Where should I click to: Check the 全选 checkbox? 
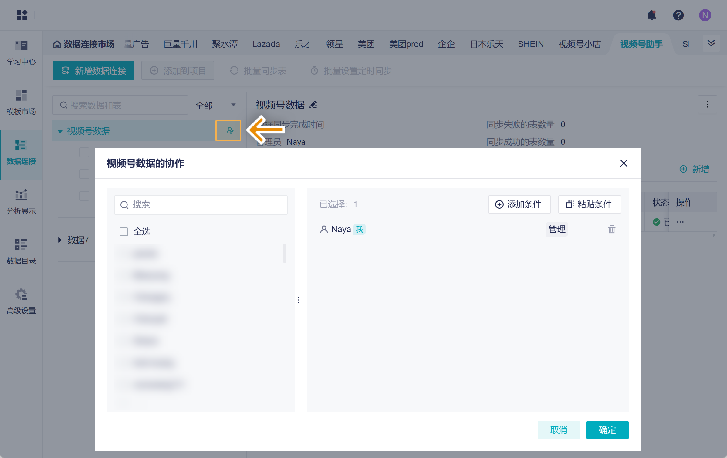pos(124,232)
